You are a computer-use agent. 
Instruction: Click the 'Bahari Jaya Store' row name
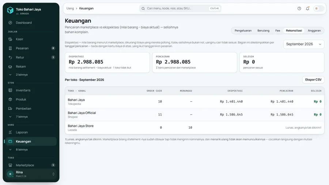pyautogui.click(x=80, y=126)
